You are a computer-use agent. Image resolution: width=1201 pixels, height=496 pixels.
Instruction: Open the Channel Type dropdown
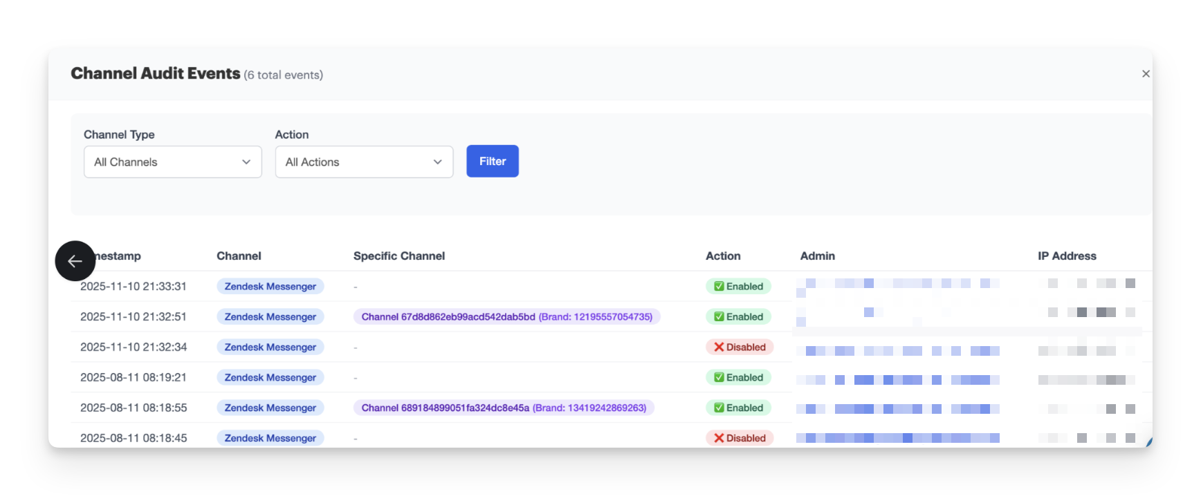(172, 162)
